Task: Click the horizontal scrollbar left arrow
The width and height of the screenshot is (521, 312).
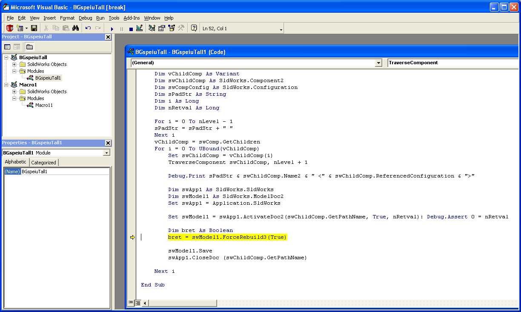Action: click(145, 303)
